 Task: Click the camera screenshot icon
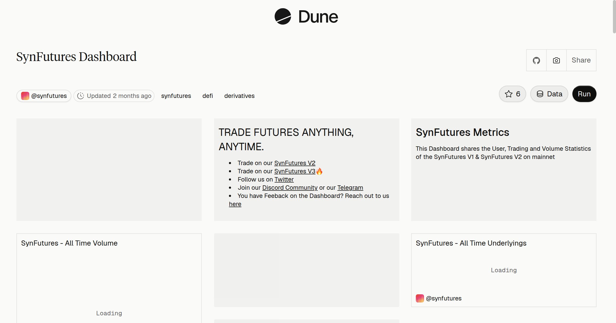(x=556, y=60)
